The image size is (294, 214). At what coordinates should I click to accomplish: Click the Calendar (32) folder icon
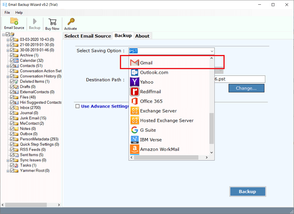(16, 60)
